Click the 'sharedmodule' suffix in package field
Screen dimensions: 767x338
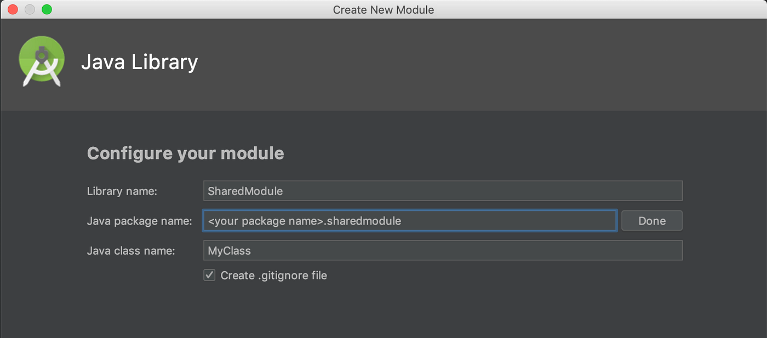tap(364, 221)
